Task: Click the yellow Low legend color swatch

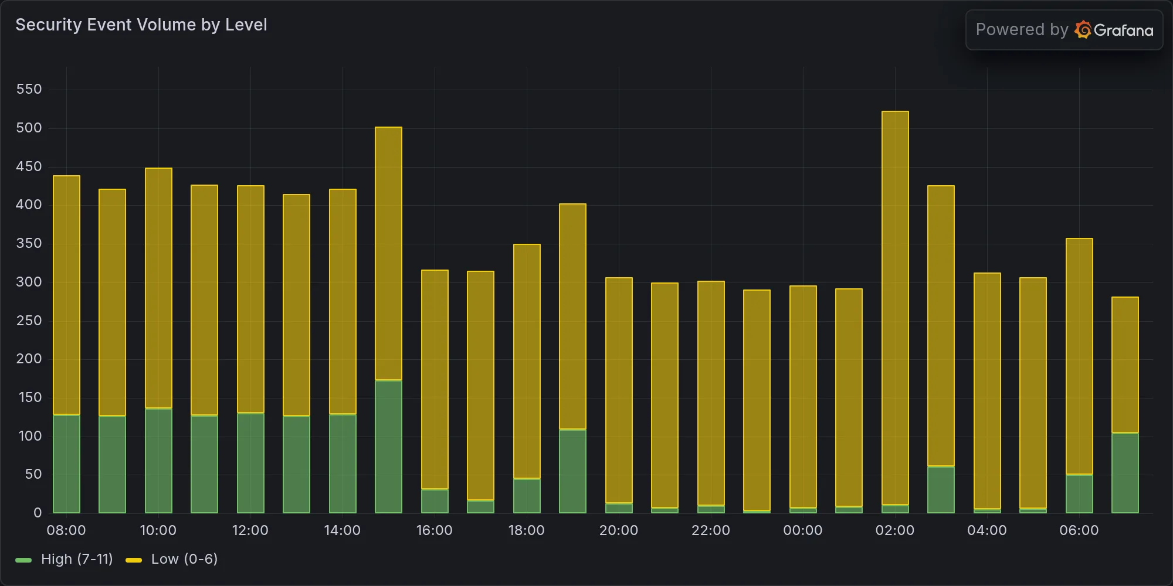Action: coord(134,560)
